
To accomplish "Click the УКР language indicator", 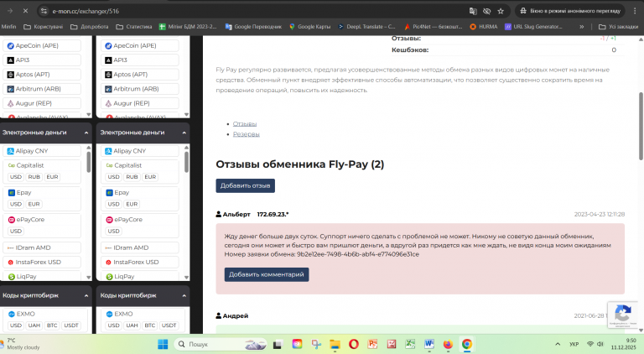I will coord(574,344).
